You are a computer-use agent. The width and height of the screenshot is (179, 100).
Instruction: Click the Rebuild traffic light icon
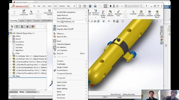[110, 6]
